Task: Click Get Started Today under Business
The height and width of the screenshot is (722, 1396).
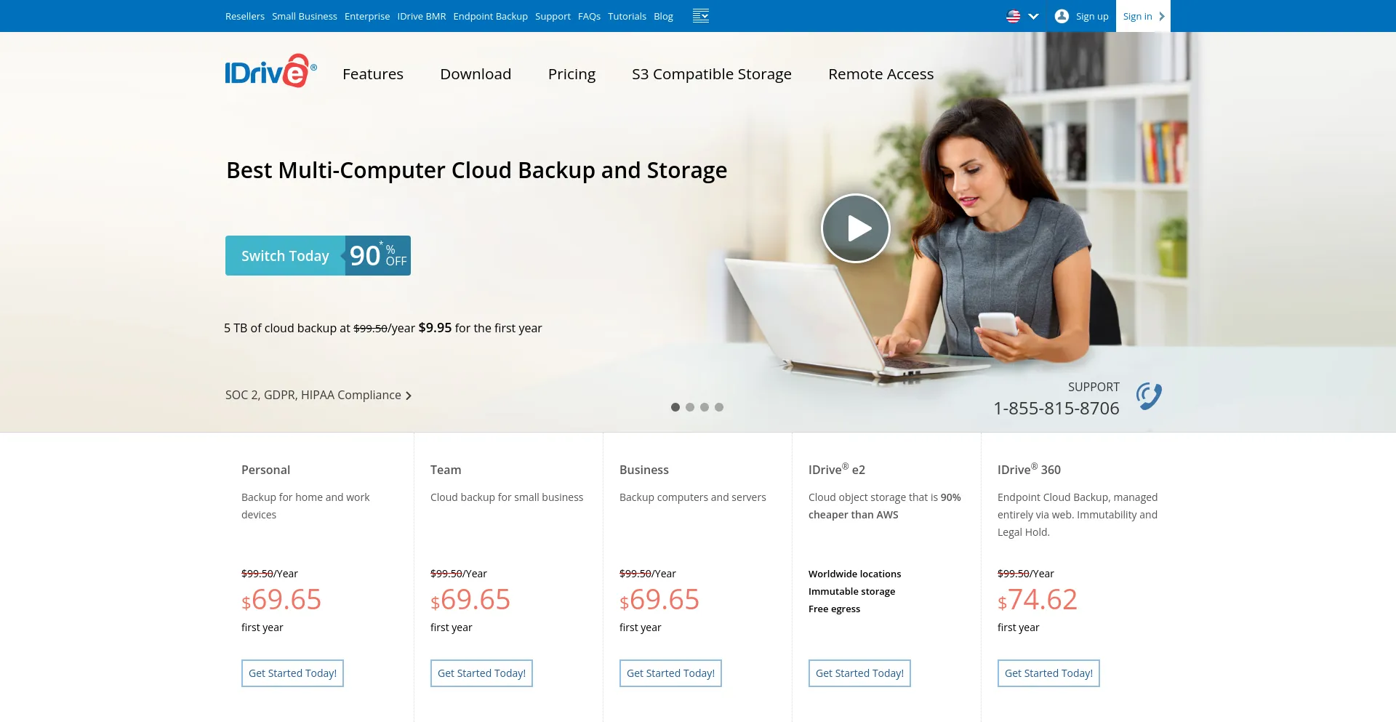Action: 670,673
